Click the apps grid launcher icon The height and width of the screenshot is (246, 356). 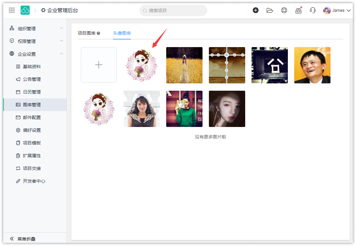12,10
